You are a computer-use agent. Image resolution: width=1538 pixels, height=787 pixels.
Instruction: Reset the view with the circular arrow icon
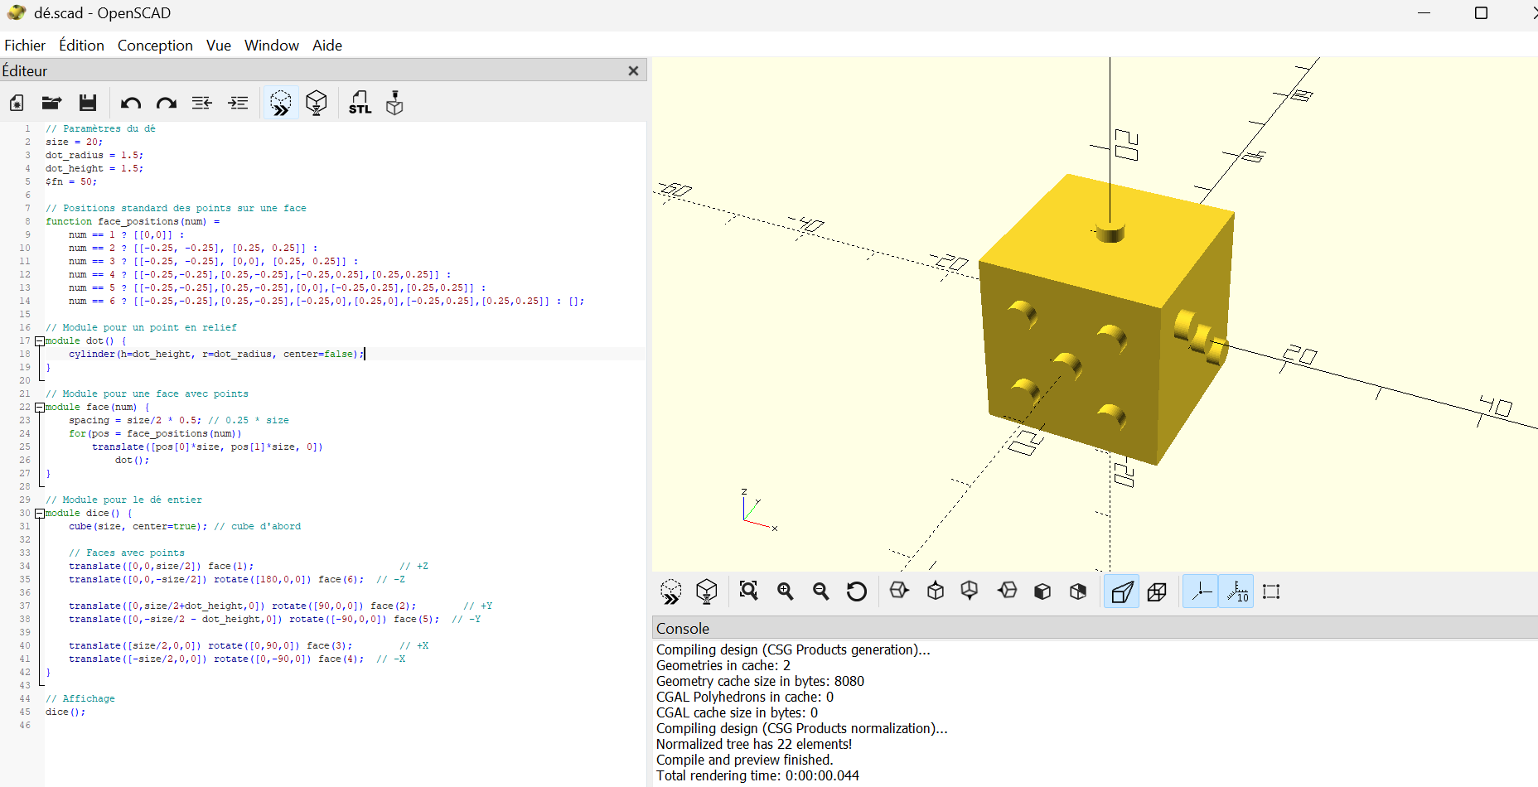(x=856, y=591)
